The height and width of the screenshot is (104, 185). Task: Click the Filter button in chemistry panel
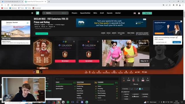[x=136, y=84]
